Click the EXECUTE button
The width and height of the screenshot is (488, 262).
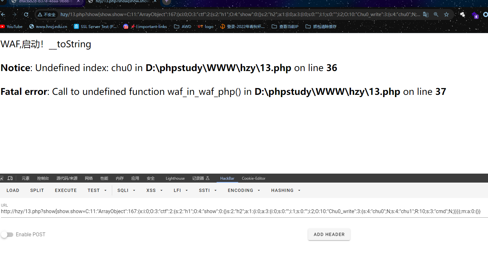pyautogui.click(x=66, y=190)
